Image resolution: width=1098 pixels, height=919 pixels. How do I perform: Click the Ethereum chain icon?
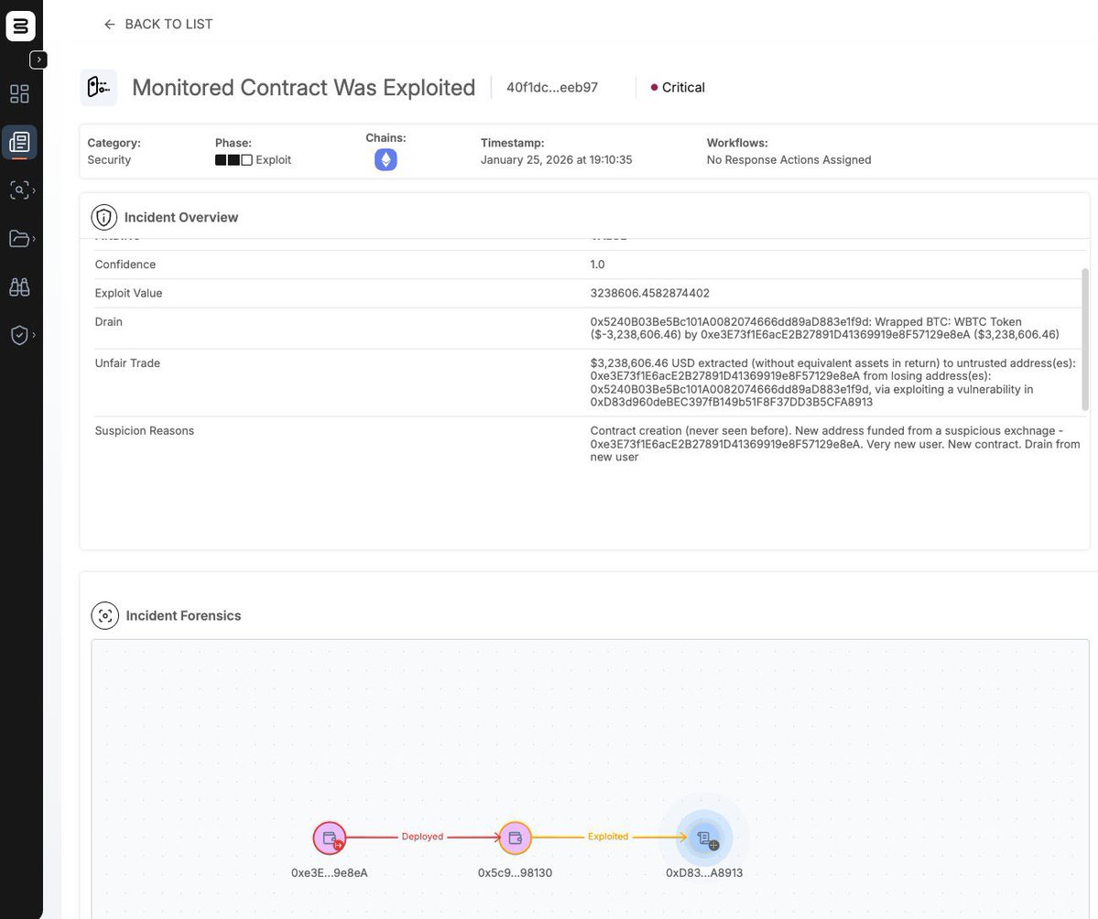pos(386,159)
